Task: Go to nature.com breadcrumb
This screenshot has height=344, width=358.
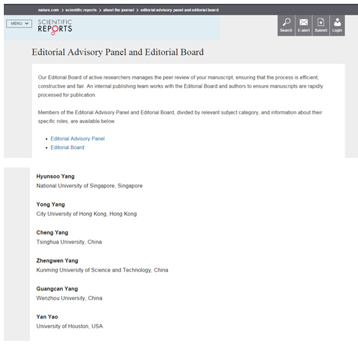Action: [x=49, y=10]
